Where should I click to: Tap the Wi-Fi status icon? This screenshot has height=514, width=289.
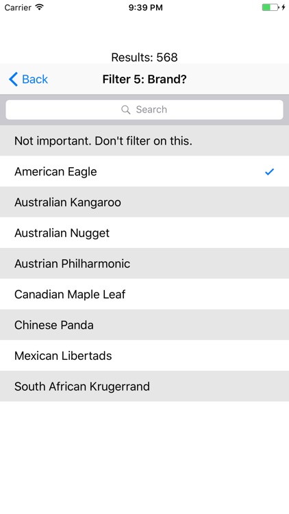pos(40,8)
